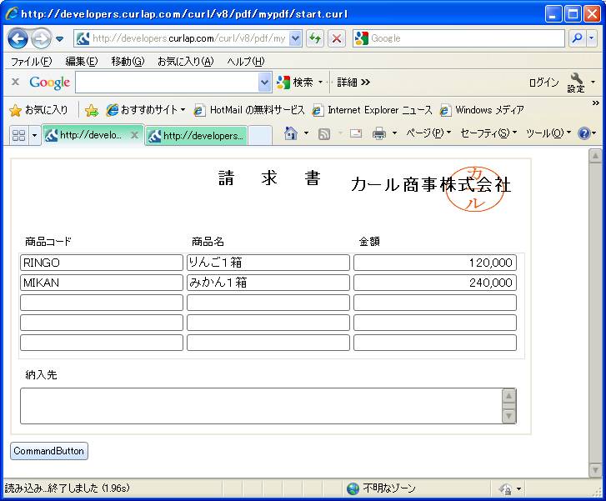
Task: Open the ページ(P) dropdown menu
Action: [x=428, y=133]
